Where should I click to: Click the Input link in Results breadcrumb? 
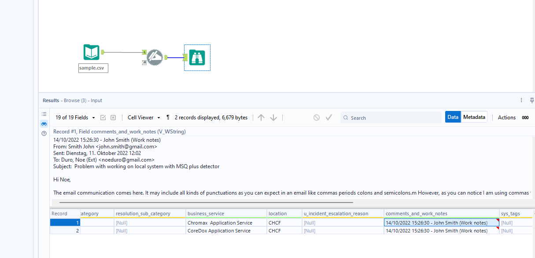tap(96, 100)
